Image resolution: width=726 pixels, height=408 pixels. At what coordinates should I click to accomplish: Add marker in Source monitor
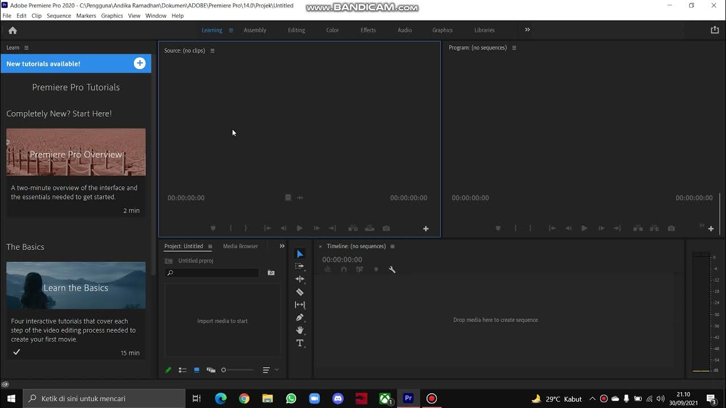pyautogui.click(x=213, y=228)
